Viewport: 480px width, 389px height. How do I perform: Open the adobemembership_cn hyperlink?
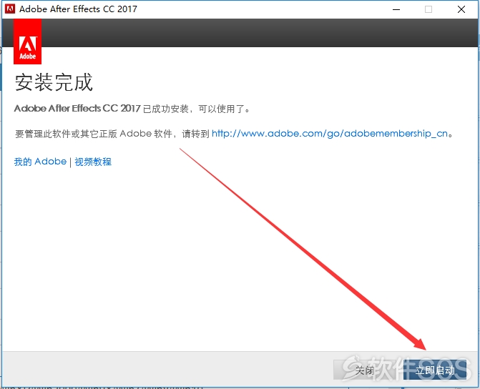(x=330, y=134)
